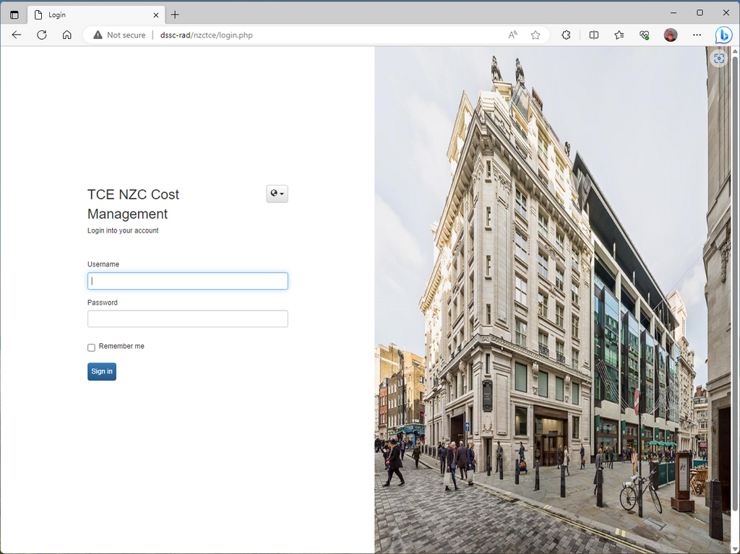Open Settings and more menu

697,35
